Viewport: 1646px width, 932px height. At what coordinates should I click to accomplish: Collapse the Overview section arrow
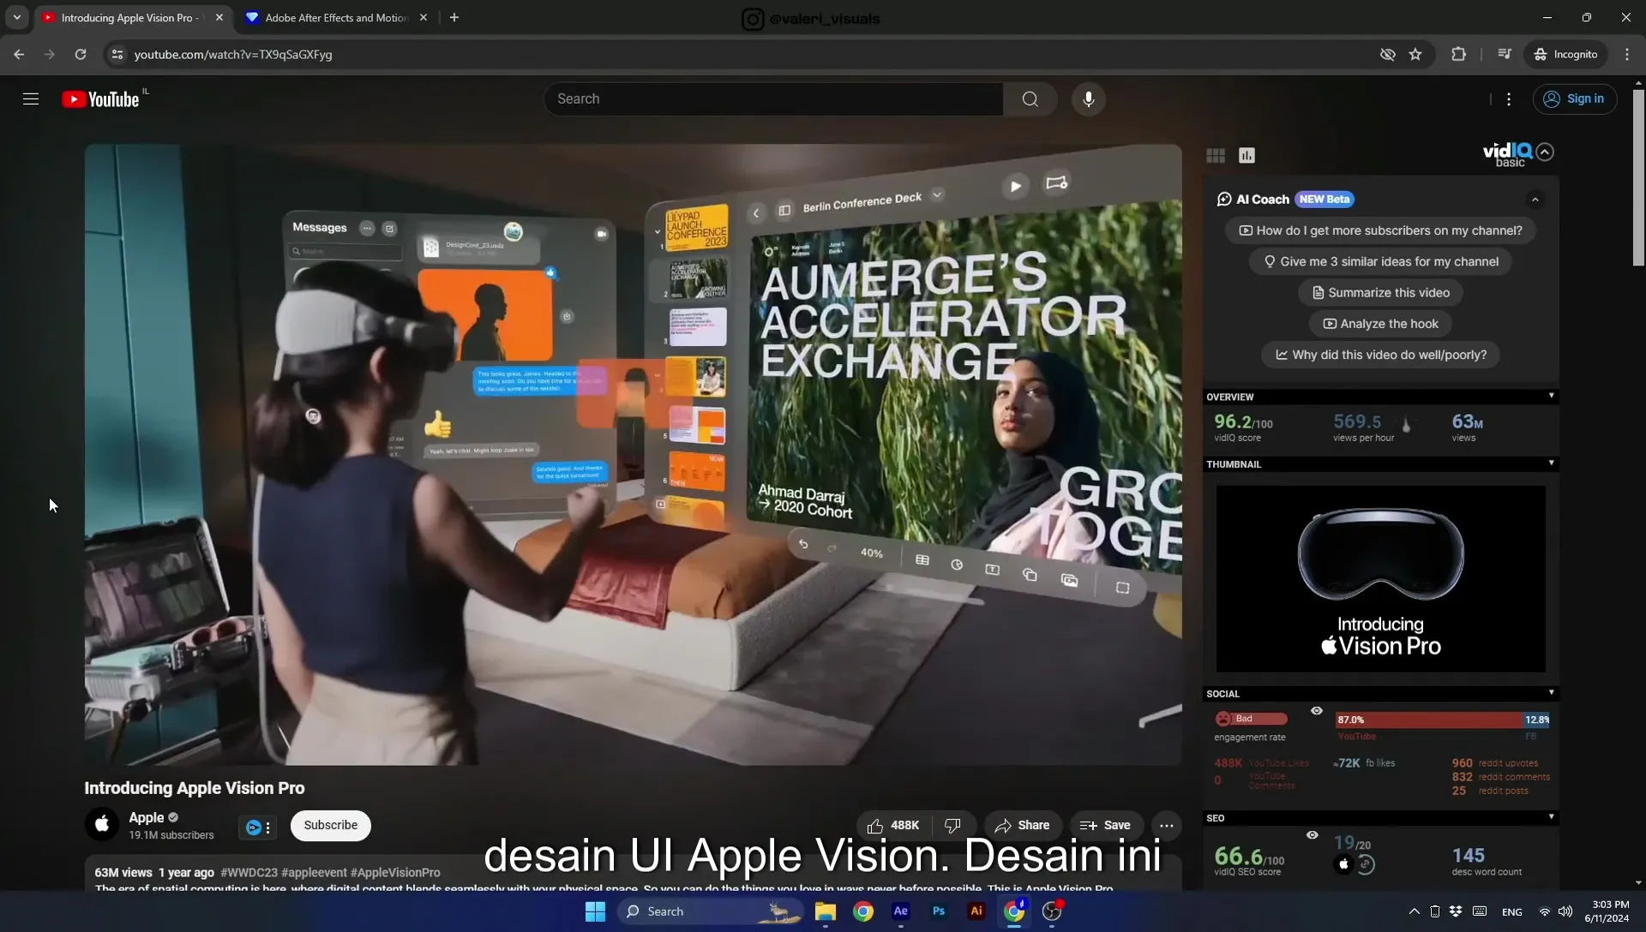[1551, 396]
